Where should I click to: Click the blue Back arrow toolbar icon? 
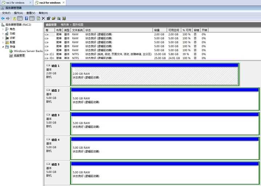pos(3,18)
